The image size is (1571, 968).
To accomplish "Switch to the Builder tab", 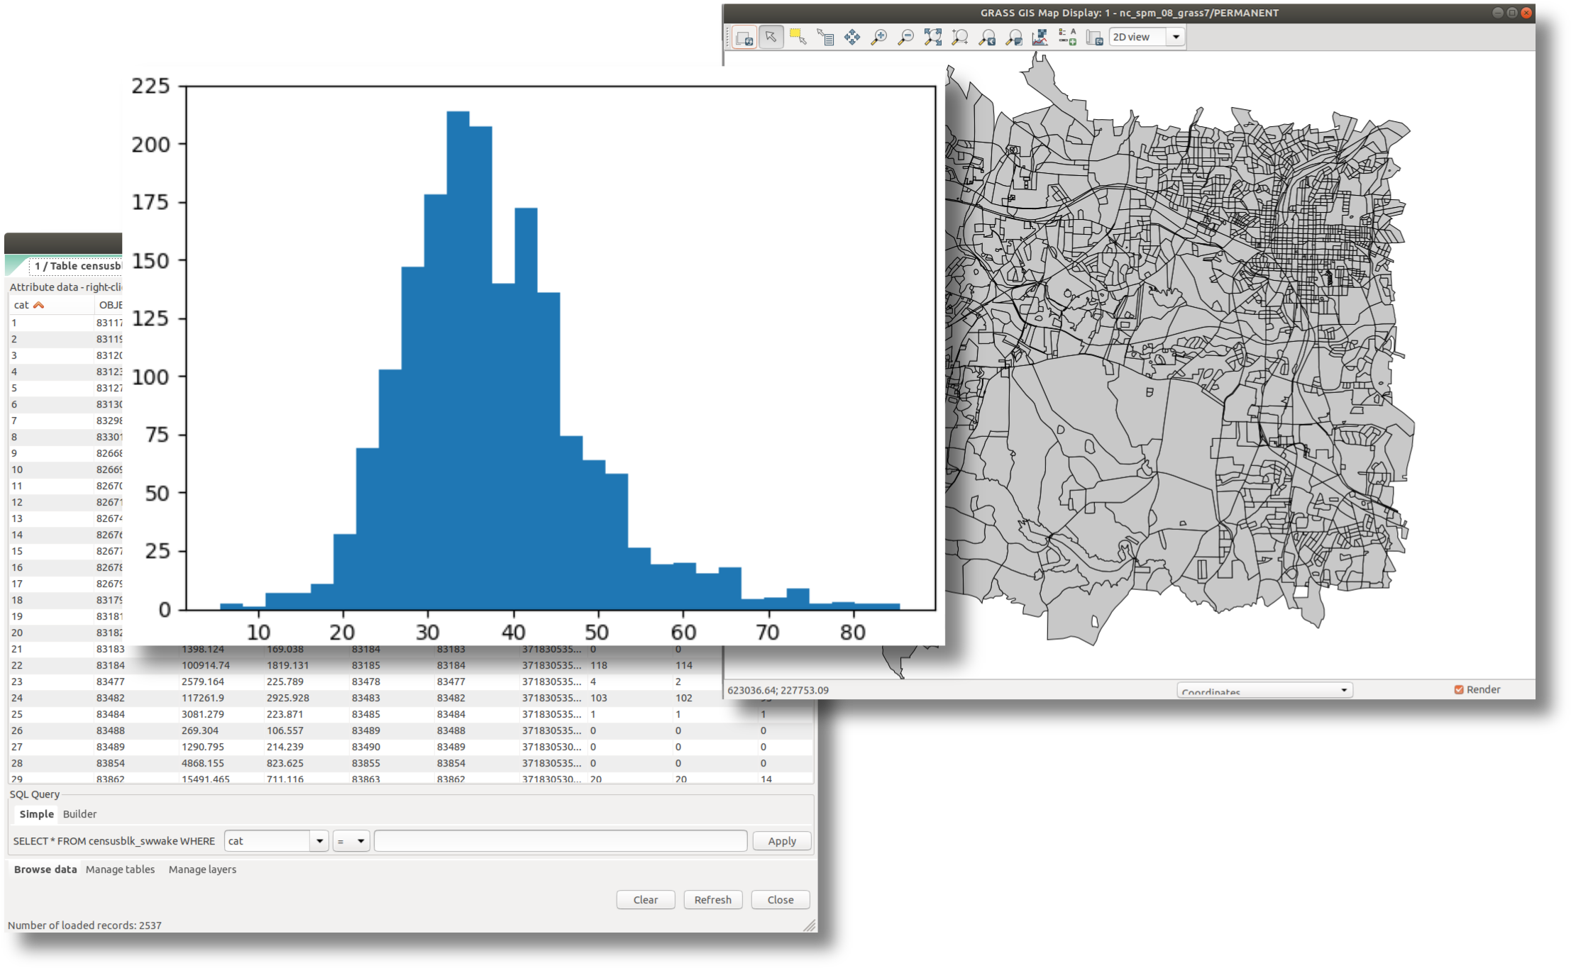I will click(79, 814).
